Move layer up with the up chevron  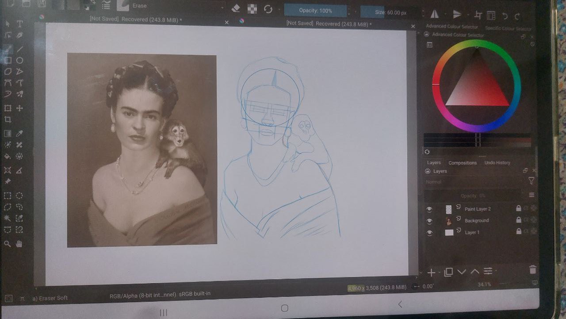click(x=475, y=271)
